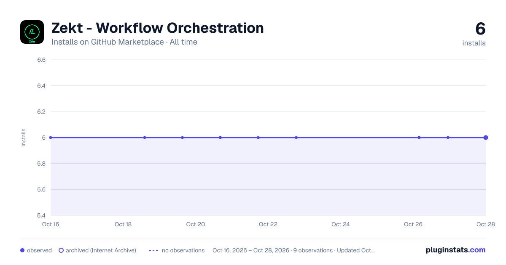This screenshot has width=506, height=265.
Task: Click the pluginstats.com link
Action: (455, 250)
